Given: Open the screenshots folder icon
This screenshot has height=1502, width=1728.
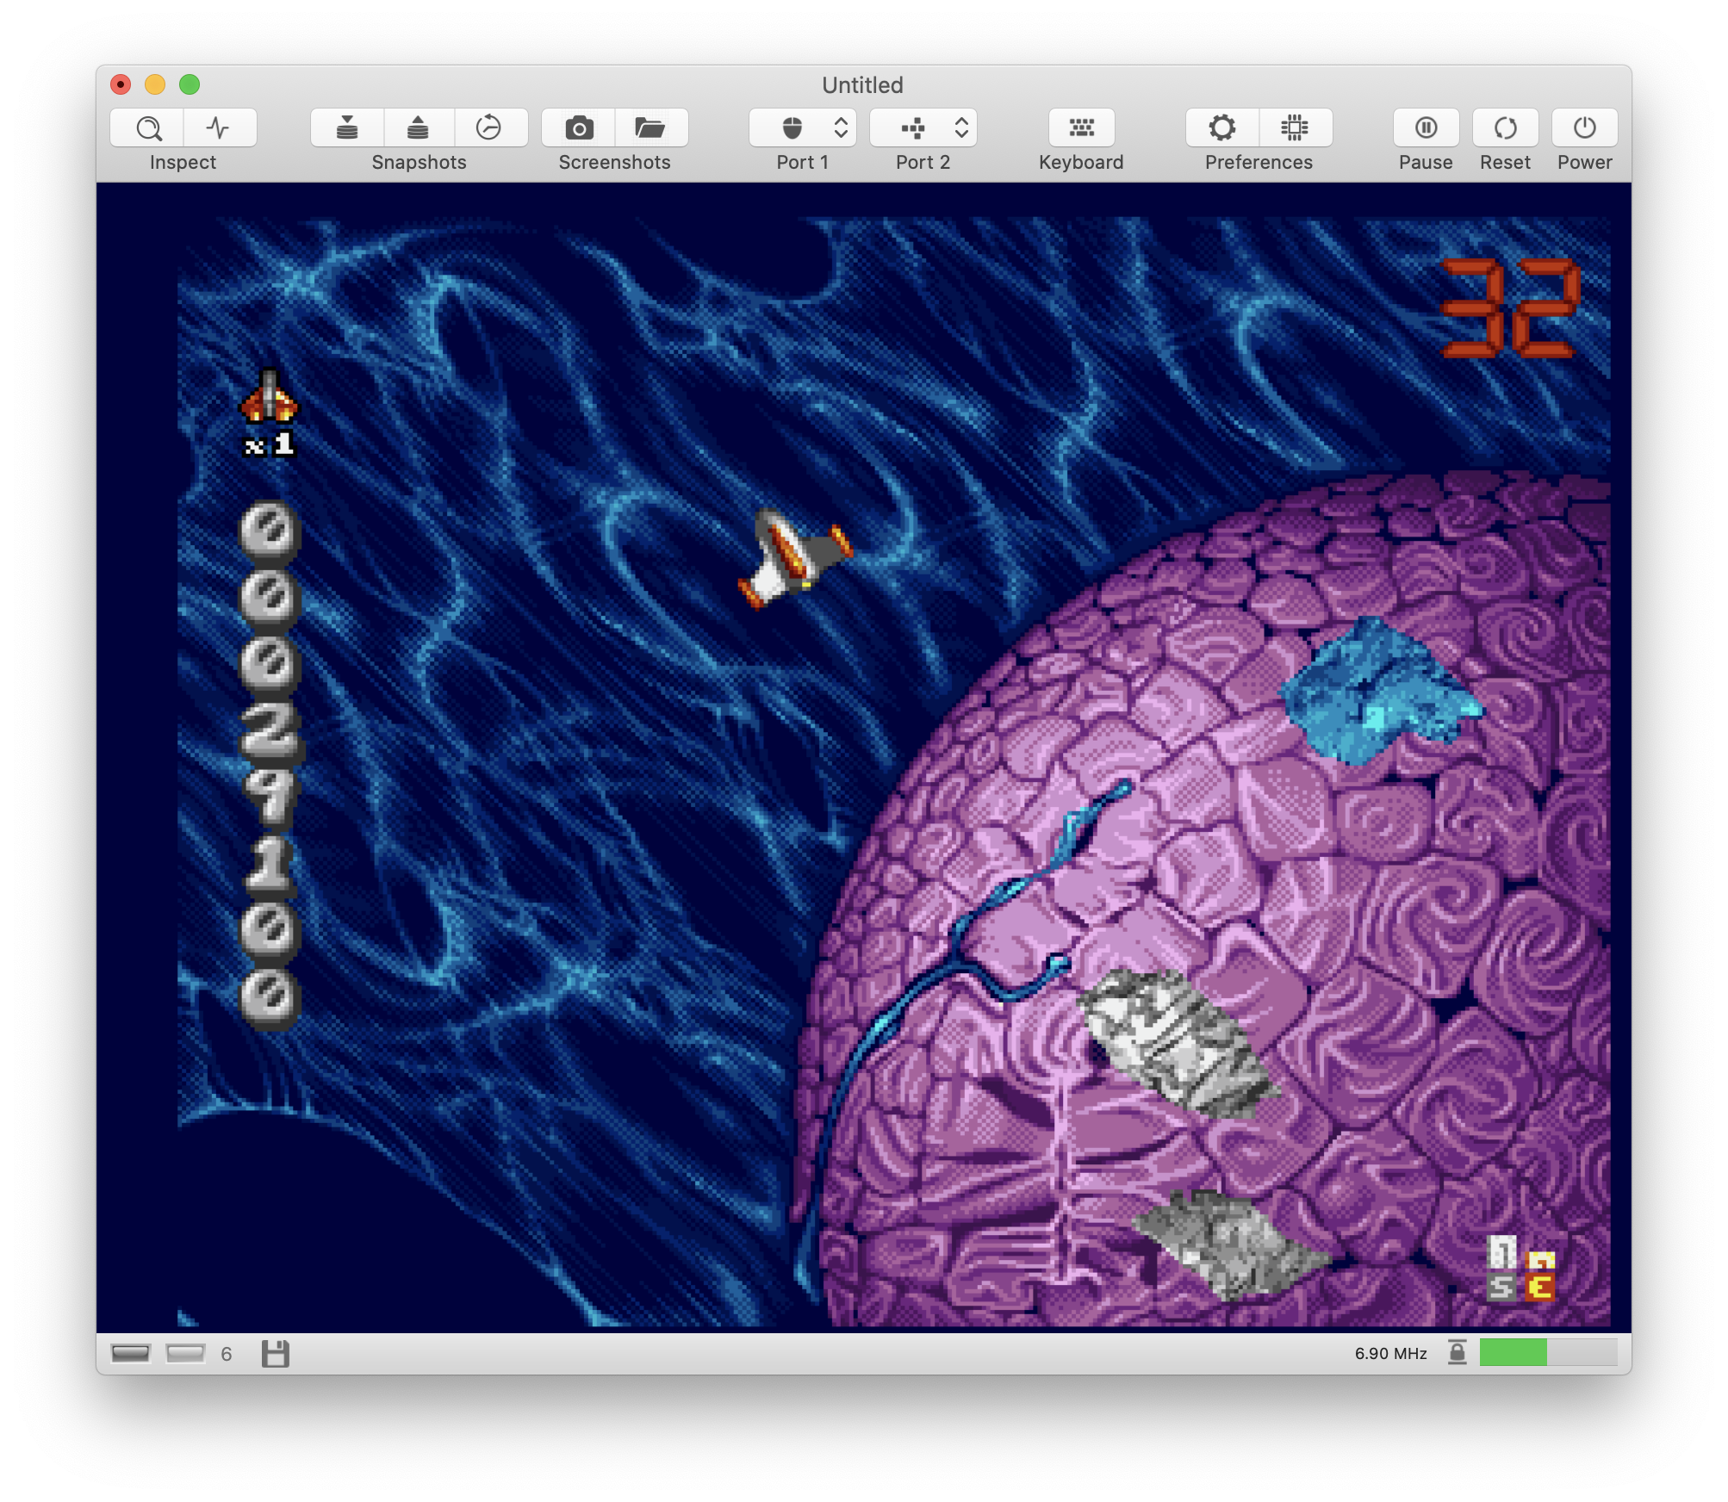Looking at the screenshot, I should coord(651,128).
